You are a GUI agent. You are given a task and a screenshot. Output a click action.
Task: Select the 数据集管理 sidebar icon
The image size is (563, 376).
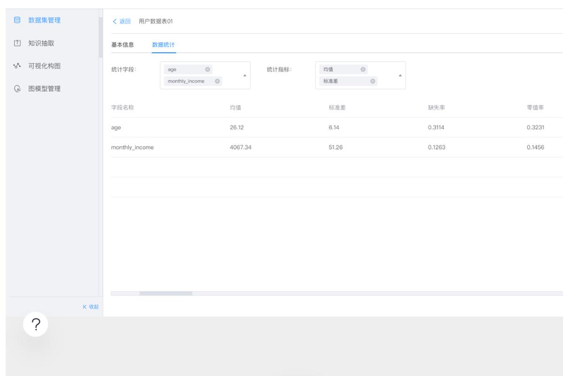point(17,20)
